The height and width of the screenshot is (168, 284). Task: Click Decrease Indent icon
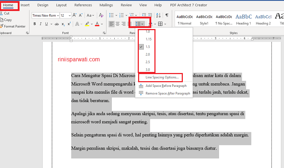pyautogui.click(x=144, y=15)
